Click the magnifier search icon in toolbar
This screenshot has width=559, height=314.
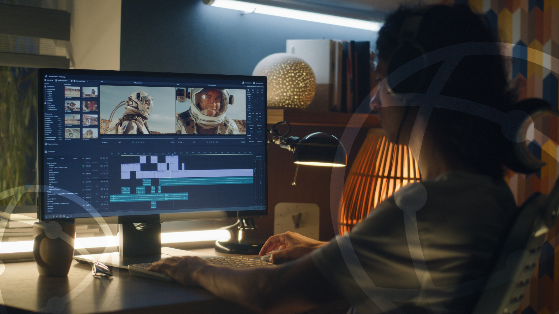coord(72,81)
